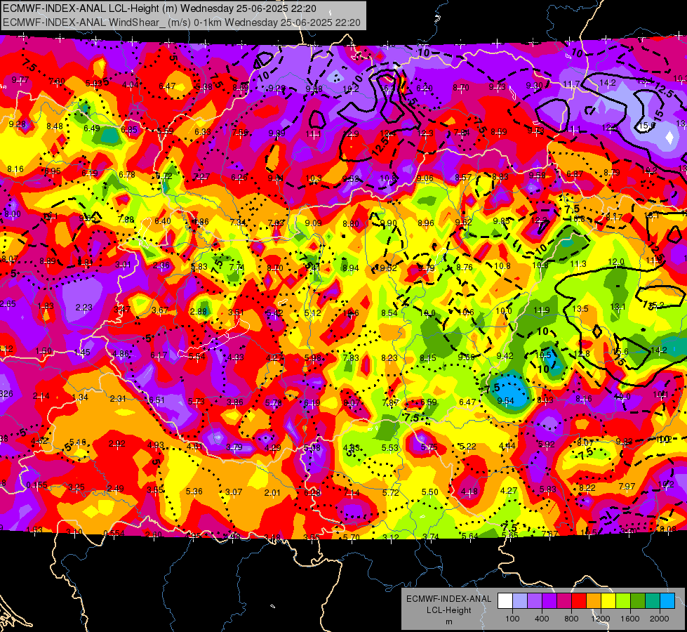The width and height of the screenshot is (687, 632).
Task: Select the grid value 6.17
Action: [x=159, y=355]
